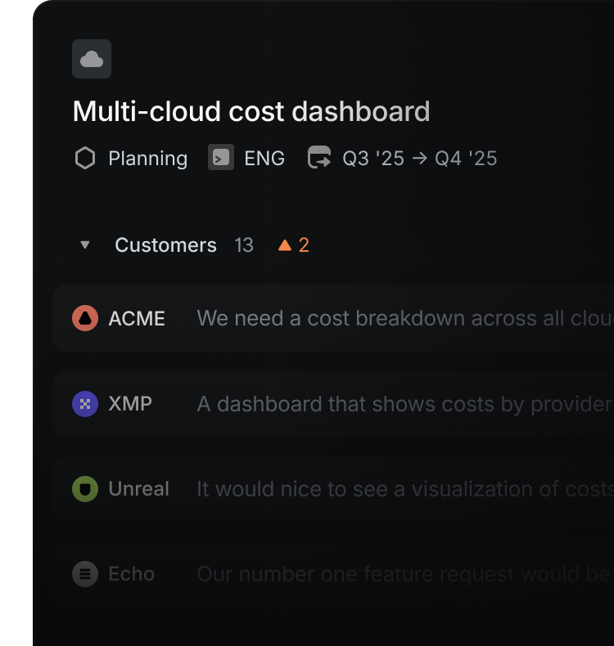
Task: Click the Customers section heading
Action: (x=165, y=245)
